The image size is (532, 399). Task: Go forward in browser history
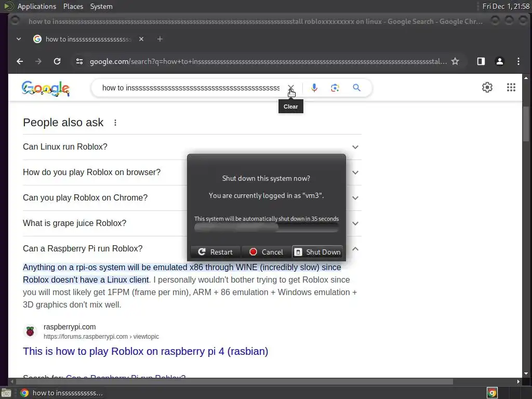click(x=38, y=61)
